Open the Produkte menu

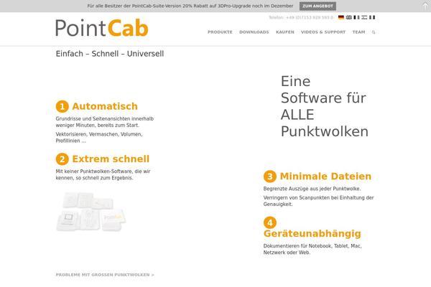pos(220,32)
